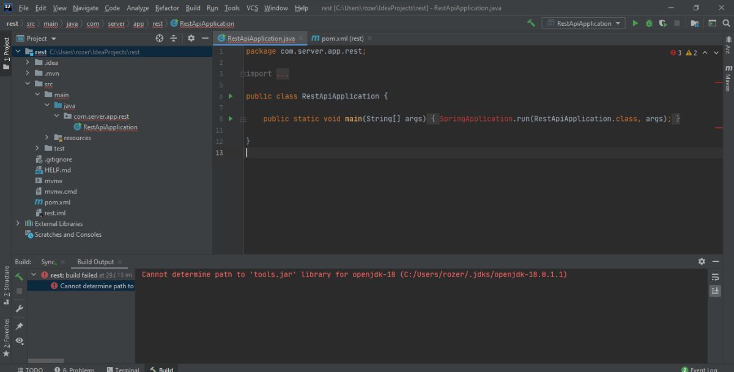Expand the .idea folder
This screenshot has height=372, width=734.
coord(28,62)
